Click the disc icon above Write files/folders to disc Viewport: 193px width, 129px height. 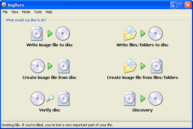click(156, 34)
